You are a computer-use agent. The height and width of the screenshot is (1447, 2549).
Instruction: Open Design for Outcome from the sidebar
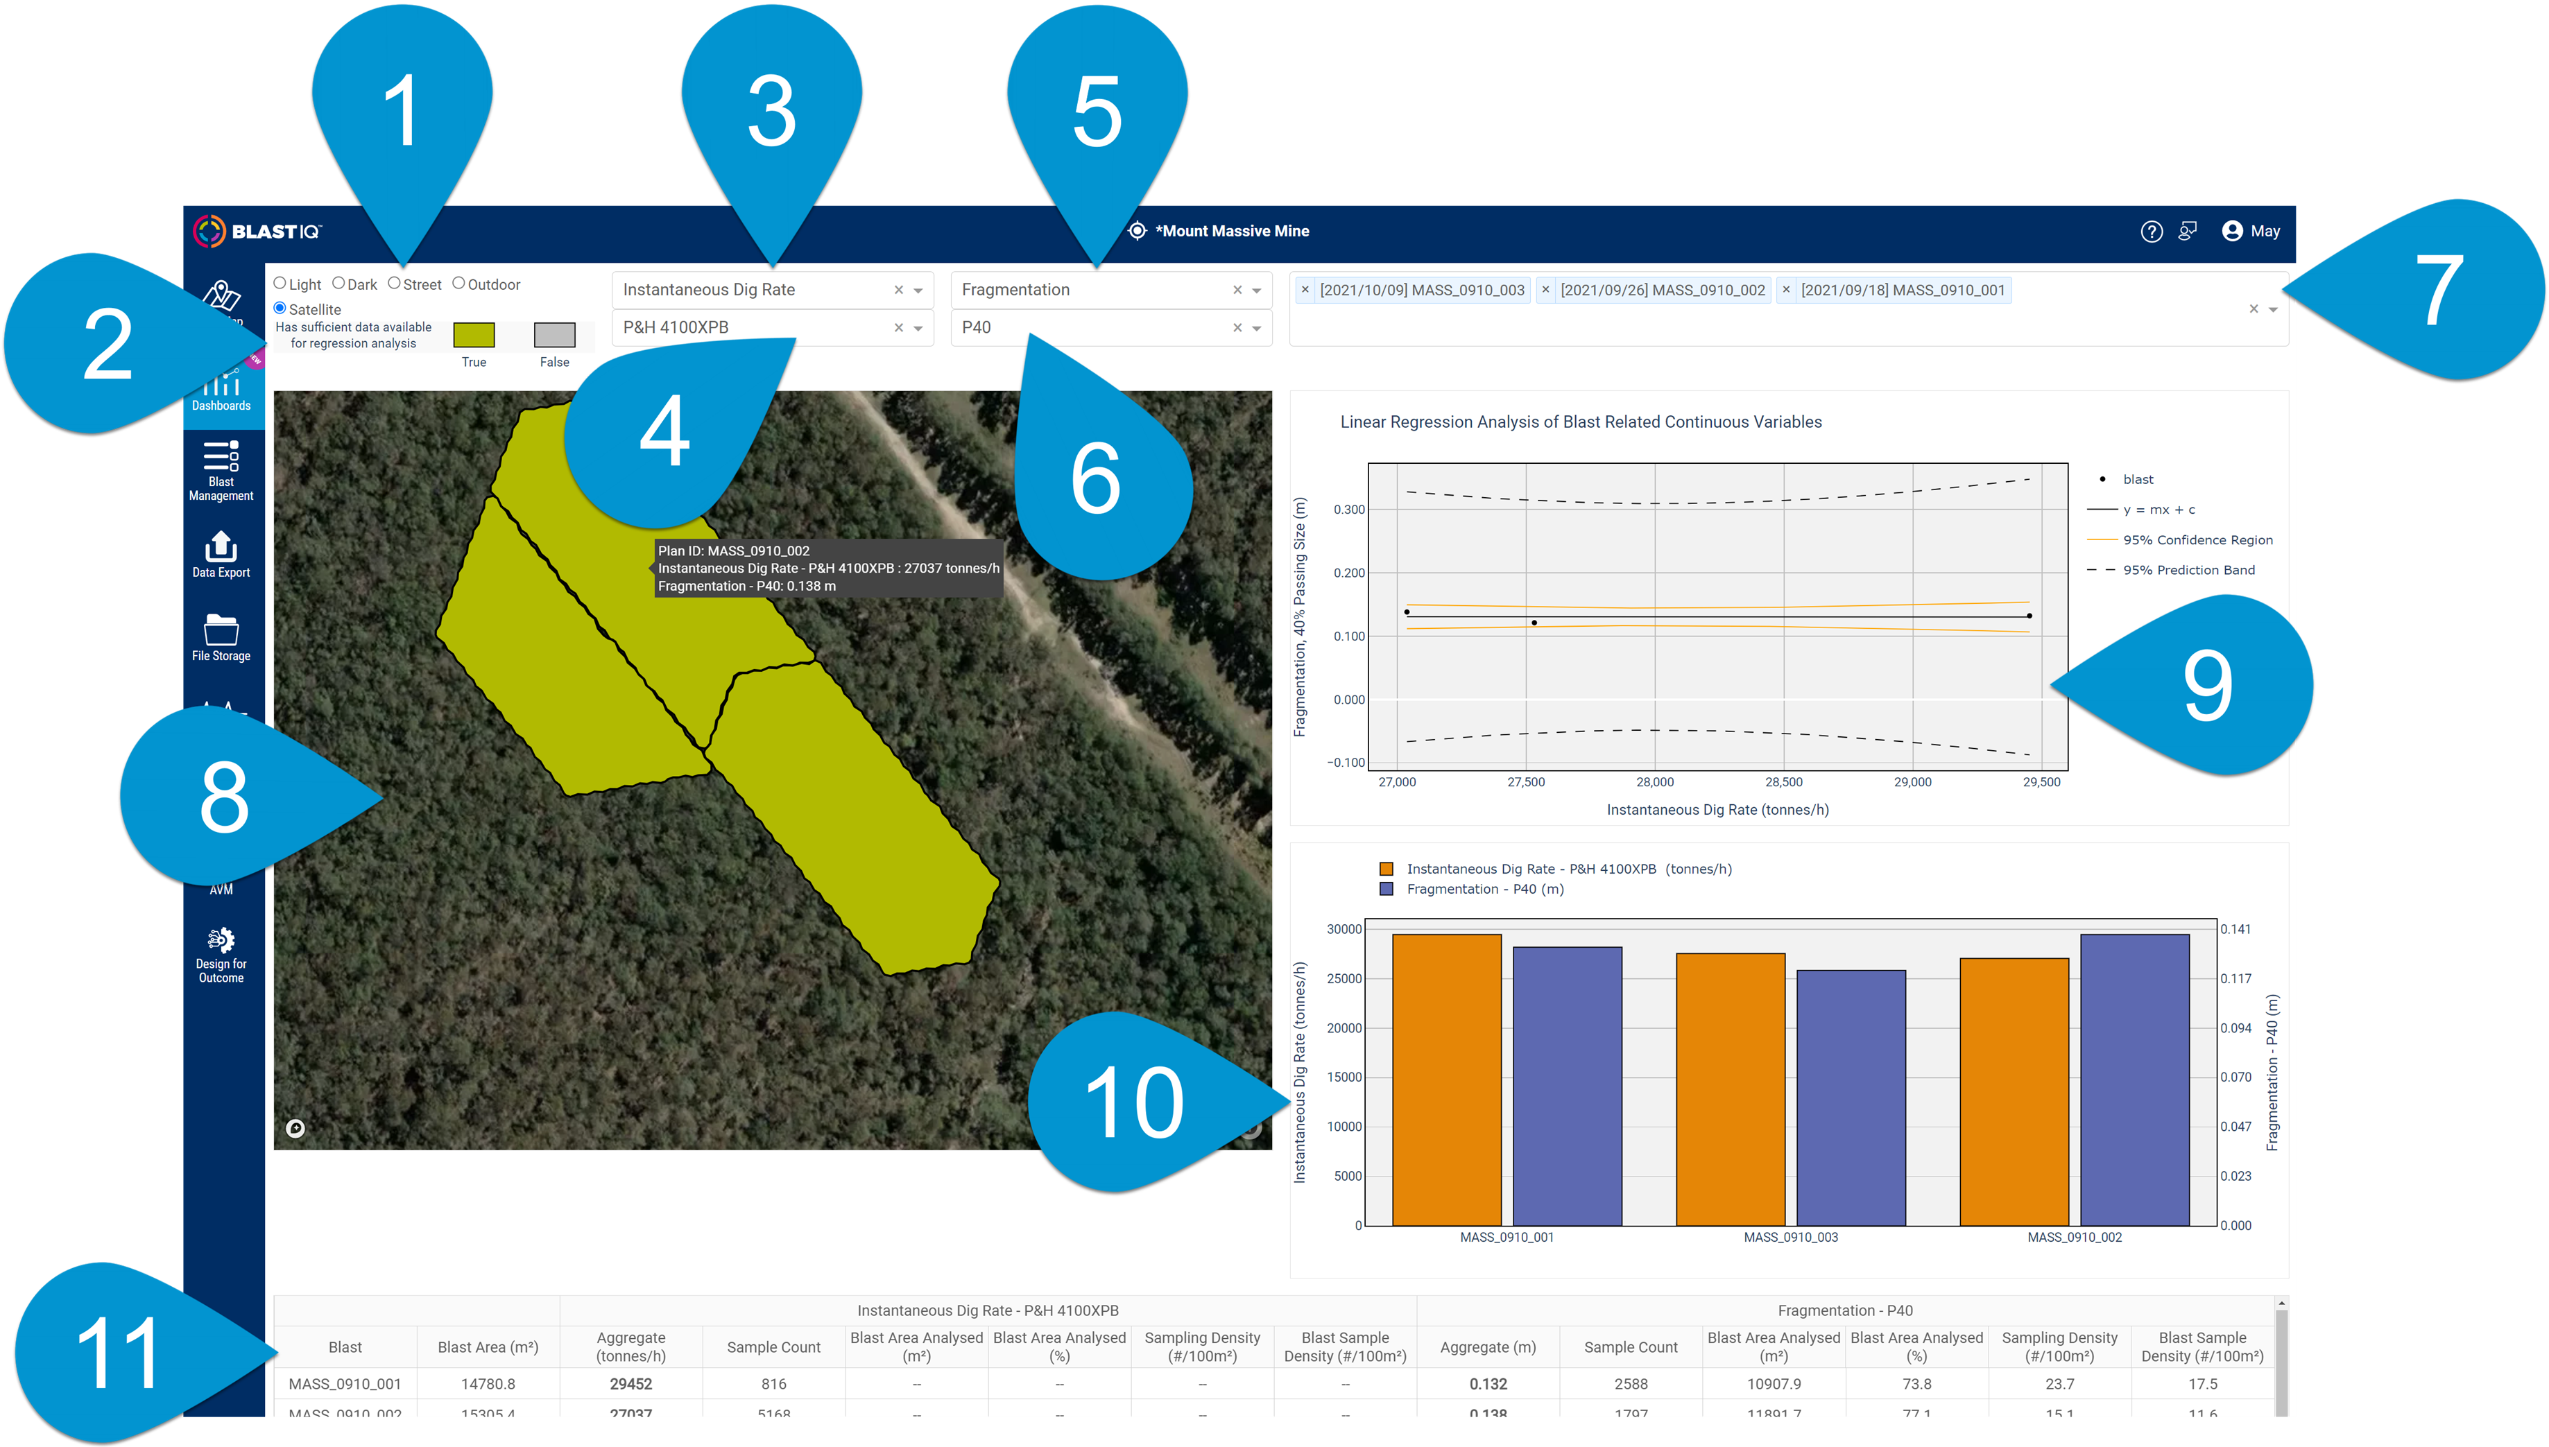tap(221, 956)
